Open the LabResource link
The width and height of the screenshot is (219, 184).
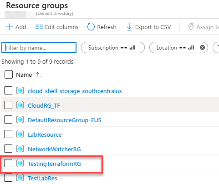point(45,135)
